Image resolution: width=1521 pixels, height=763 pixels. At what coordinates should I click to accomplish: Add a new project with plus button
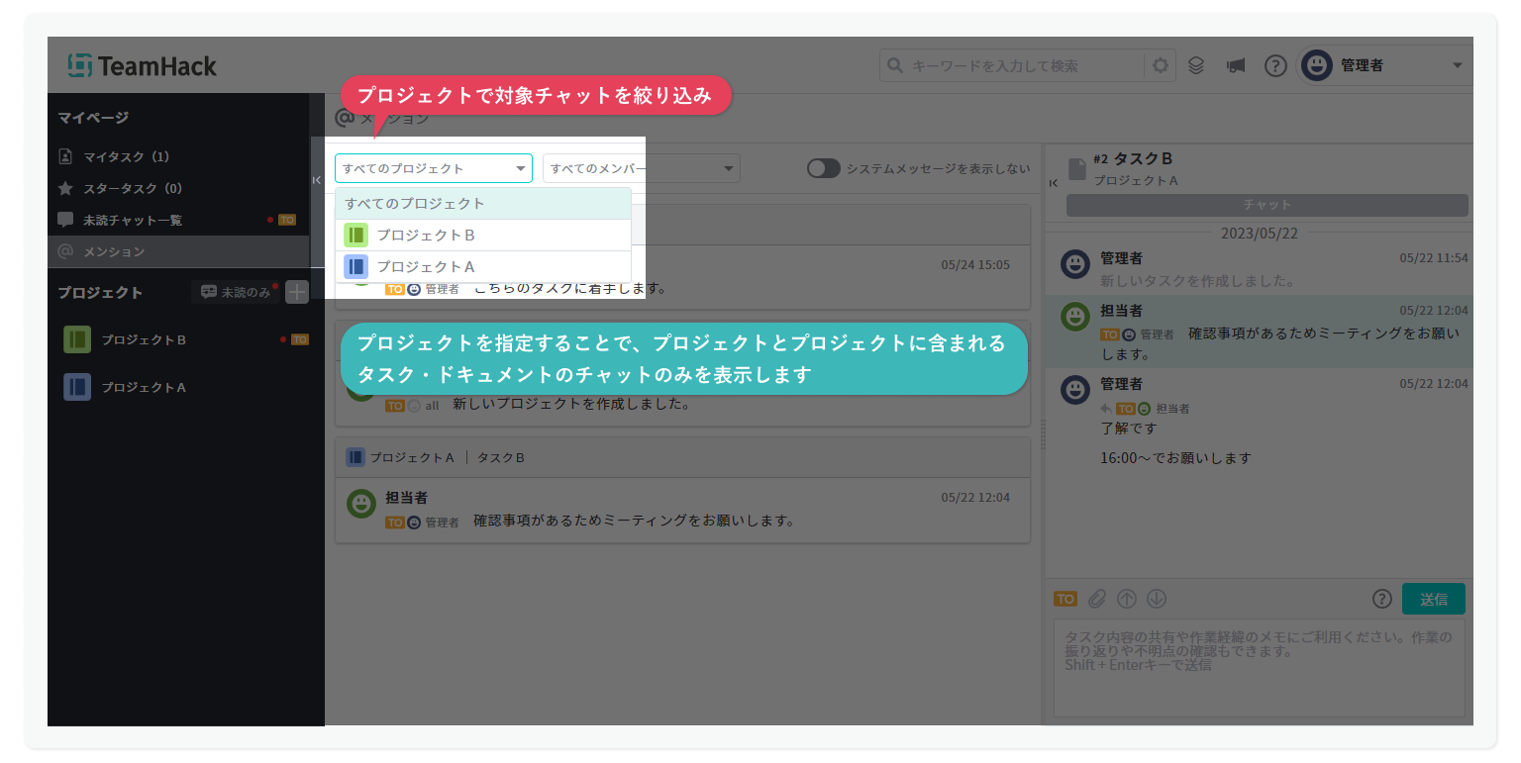coord(297,292)
